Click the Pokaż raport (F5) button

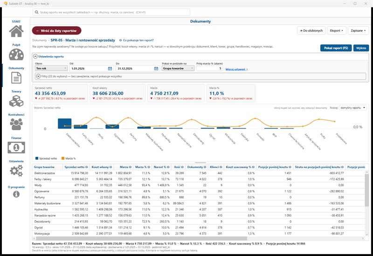click(336, 48)
